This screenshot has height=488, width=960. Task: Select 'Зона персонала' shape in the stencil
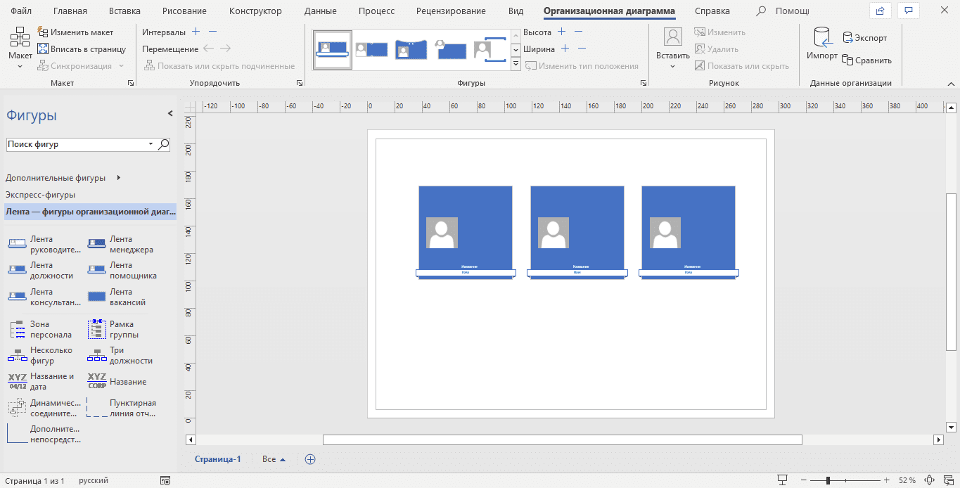click(18, 330)
